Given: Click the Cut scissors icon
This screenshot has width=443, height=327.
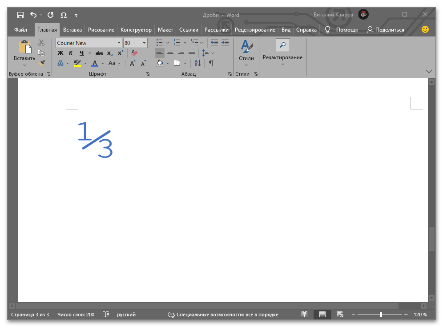Looking at the screenshot, I should 41,43.
